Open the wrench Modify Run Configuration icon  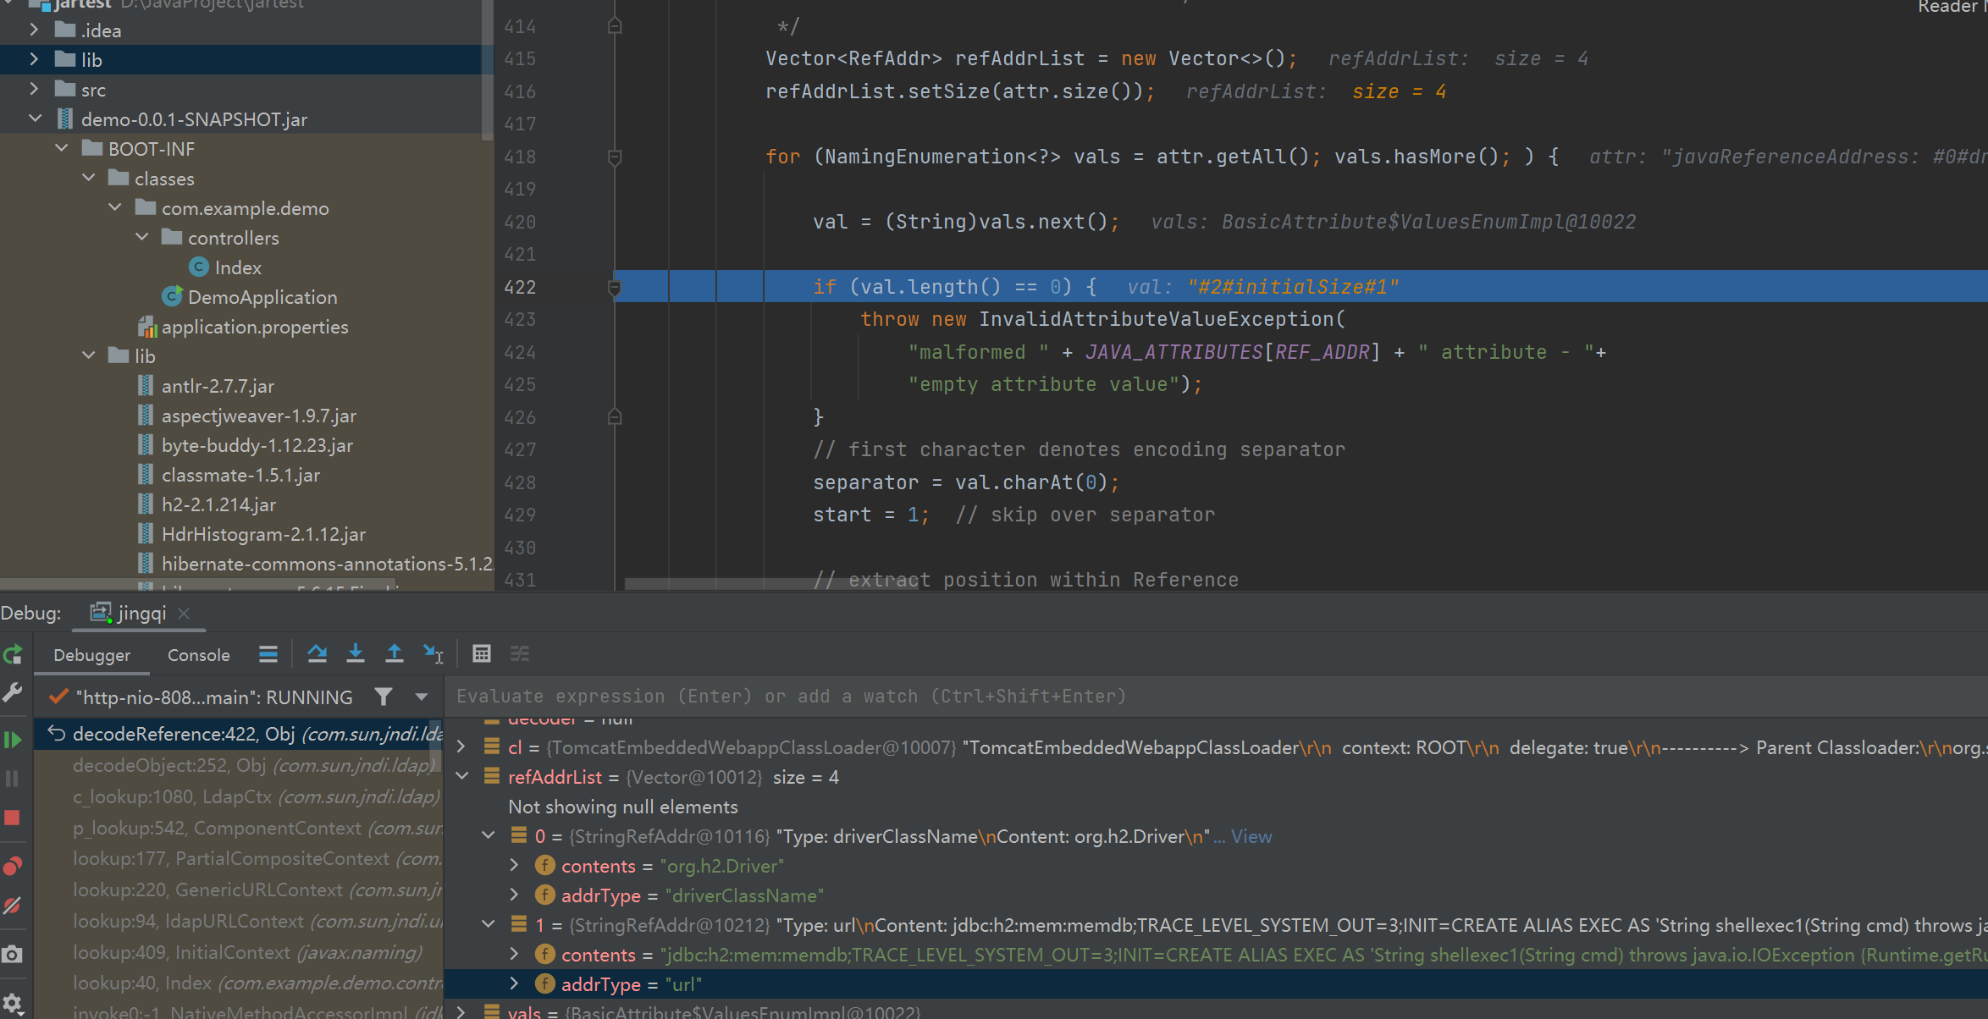[13, 693]
